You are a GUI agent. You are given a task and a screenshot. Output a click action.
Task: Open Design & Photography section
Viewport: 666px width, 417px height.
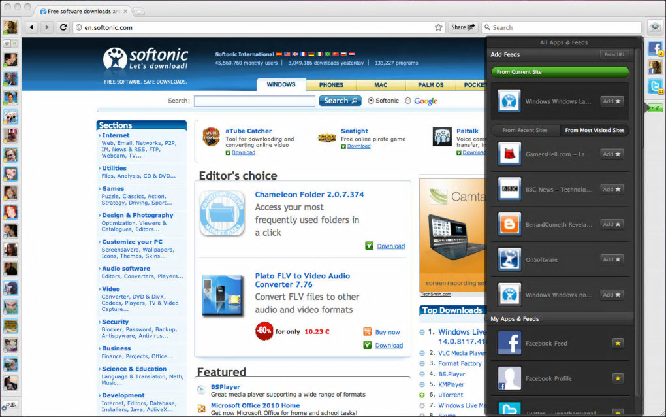click(137, 215)
